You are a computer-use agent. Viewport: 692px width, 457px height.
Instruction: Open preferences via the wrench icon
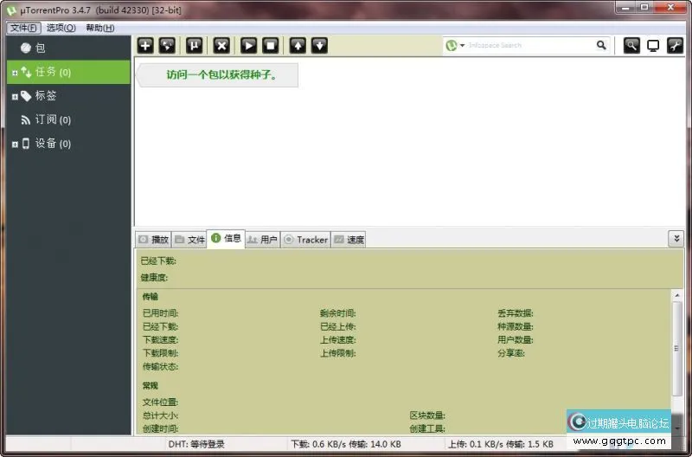[675, 45]
